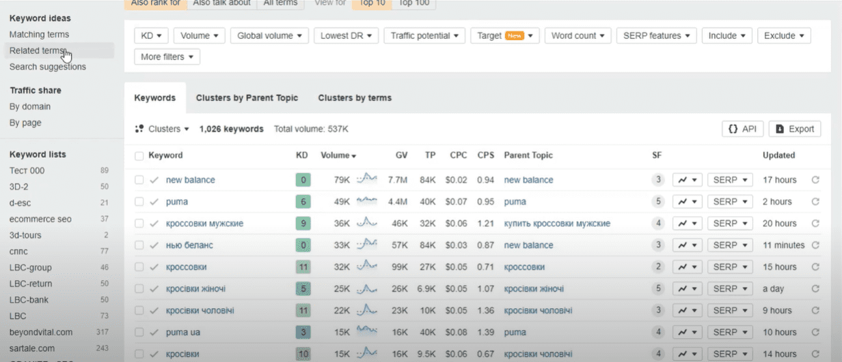The image size is (842, 362).
Task: Refresh the new balance keyword row
Action: [815, 180]
